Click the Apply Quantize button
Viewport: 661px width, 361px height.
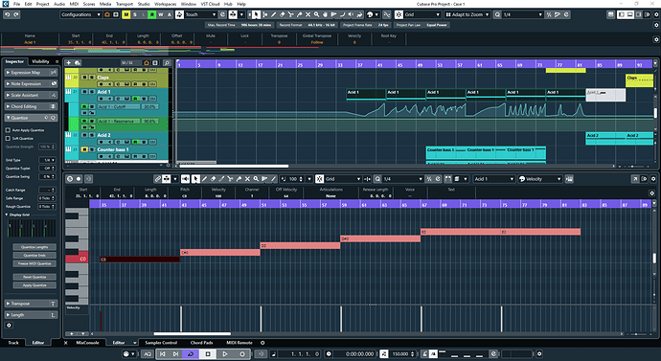click(34, 285)
